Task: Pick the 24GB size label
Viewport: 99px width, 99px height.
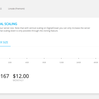Action: point(79,62)
